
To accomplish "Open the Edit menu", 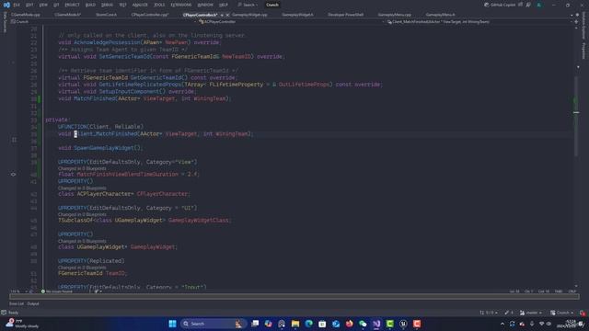I will coord(29,5).
